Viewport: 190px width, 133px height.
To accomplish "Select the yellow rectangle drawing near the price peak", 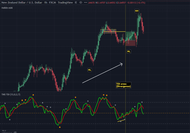I will tap(108, 31).
